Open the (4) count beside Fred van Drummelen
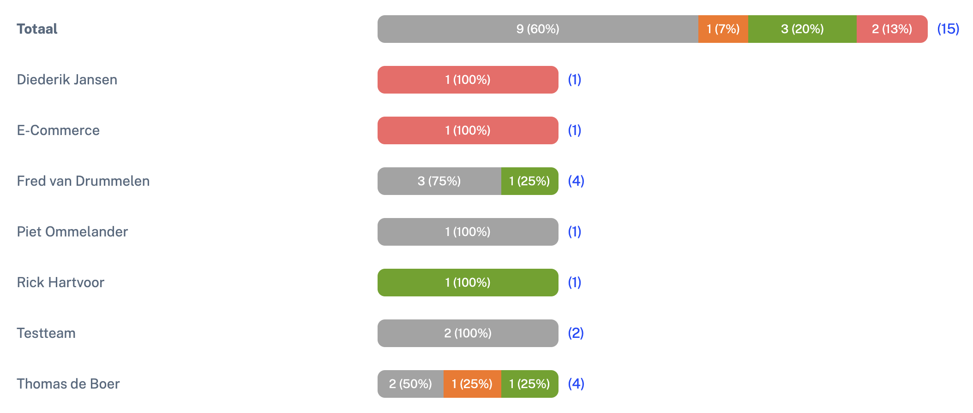The height and width of the screenshot is (413, 973). (576, 181)
